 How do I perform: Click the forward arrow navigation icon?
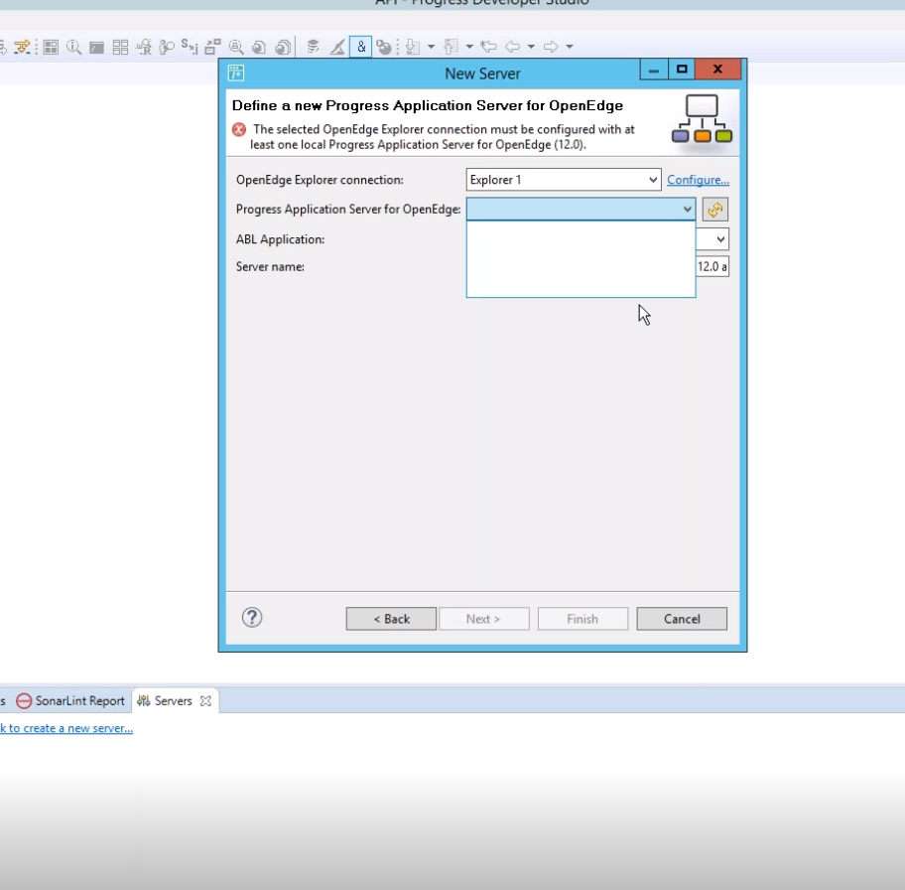click(552, 47)
